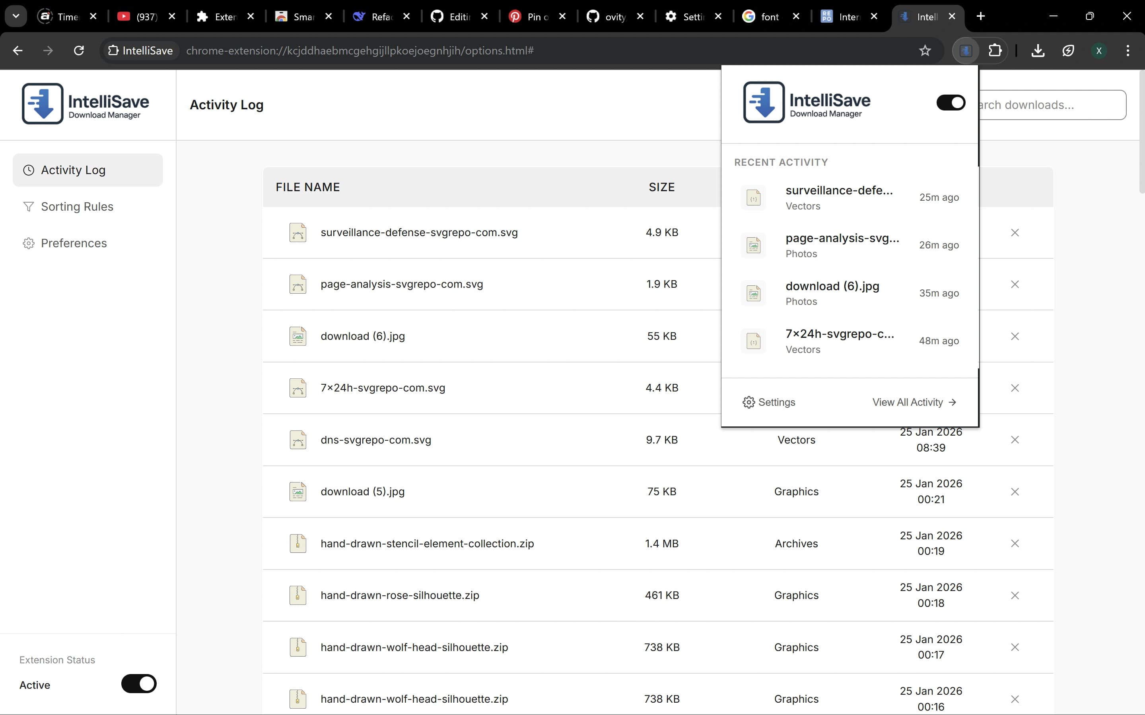Remove page-analysis-svgrepo-com.svg log entry
The height and width of the screenshot is (715, 1145).
point(1015,284)
